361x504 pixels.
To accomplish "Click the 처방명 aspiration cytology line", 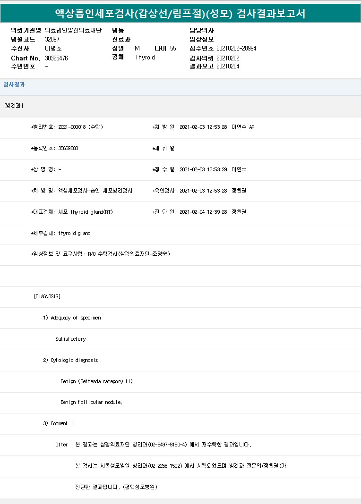I will pyautogui.click(x=82, y=191).
